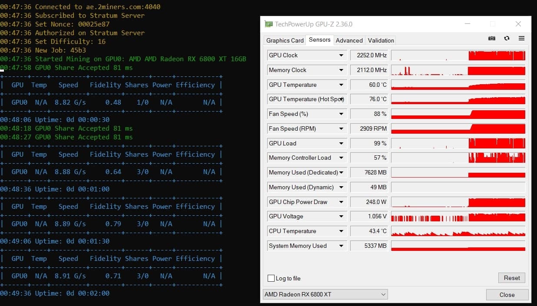The image size is (537, 306).
Task: Click the CPU Temperature history graph
Action: coord(458,231)
